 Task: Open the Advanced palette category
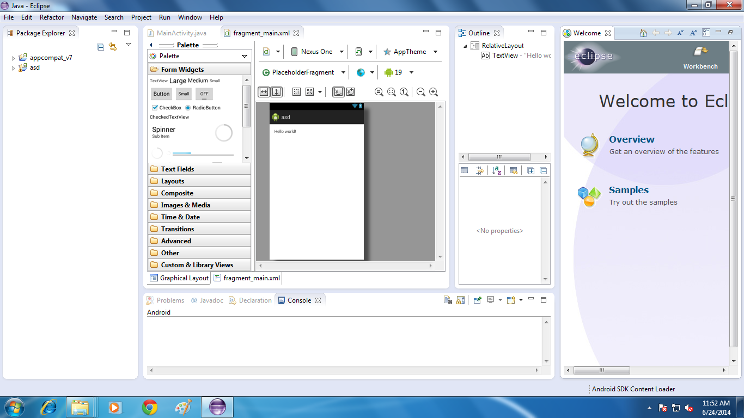click(x=199, y=241)
